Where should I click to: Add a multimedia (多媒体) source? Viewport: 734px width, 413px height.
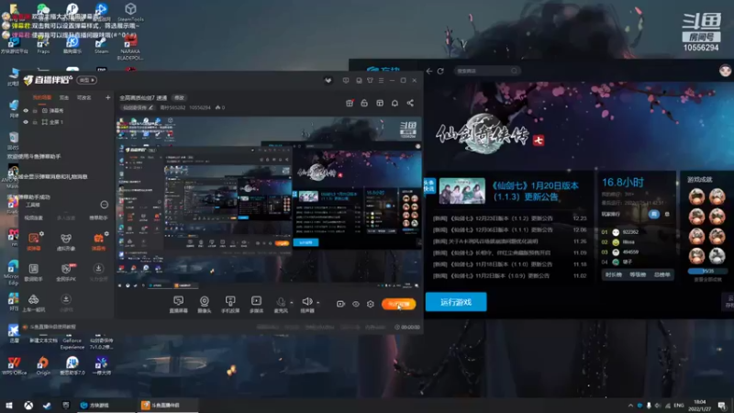(x=256, y=304)
